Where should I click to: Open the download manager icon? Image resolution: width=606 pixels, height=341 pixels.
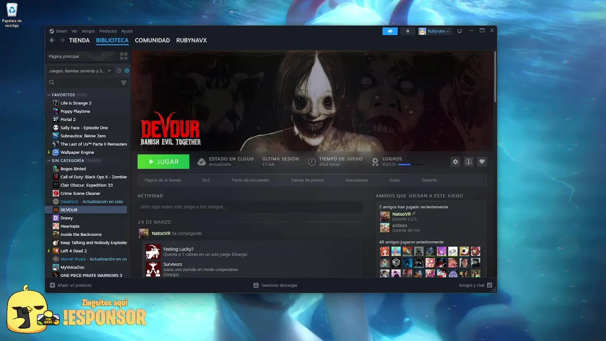[256, 285]
